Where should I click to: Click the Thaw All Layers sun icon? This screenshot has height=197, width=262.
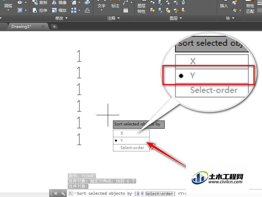[x=168, y=11]
